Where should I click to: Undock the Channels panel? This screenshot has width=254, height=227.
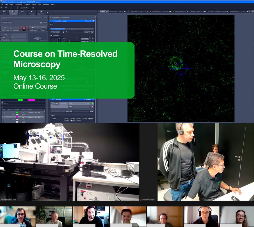pos(93,99)
